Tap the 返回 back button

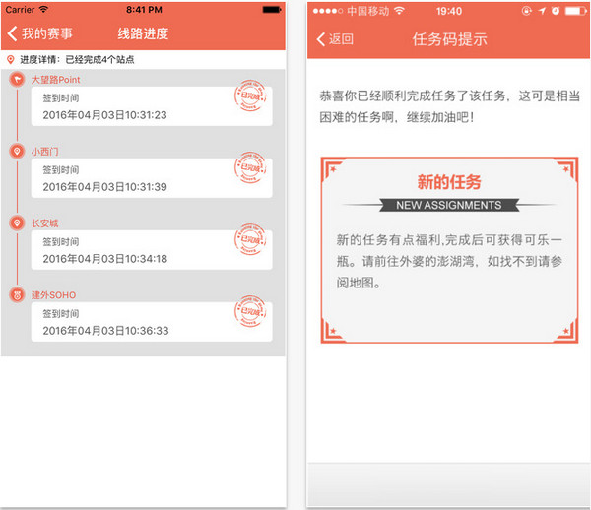click(335, 39)
